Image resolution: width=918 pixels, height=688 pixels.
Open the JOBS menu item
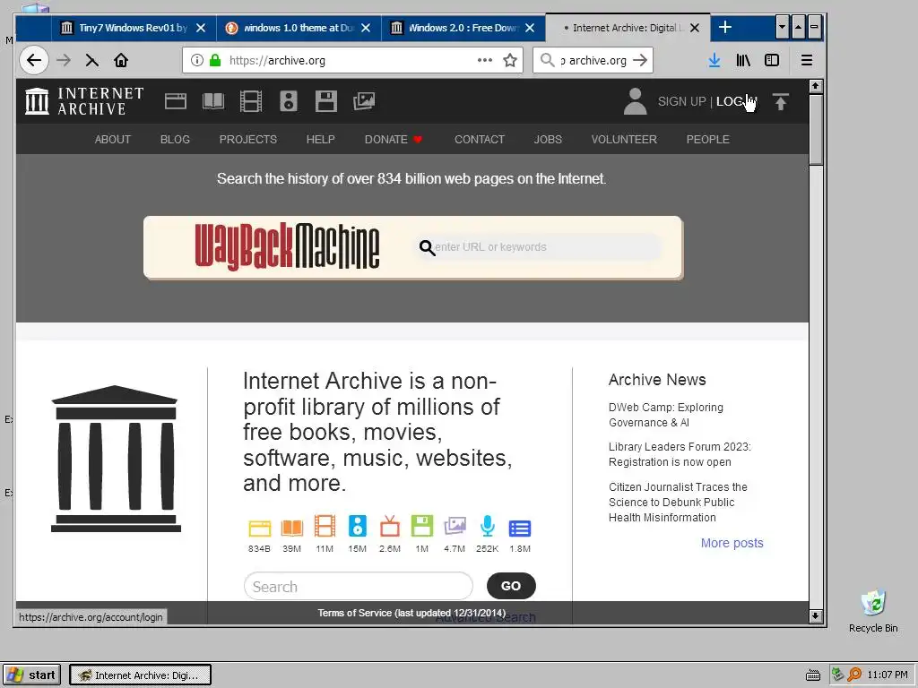(x=548, y=139)
